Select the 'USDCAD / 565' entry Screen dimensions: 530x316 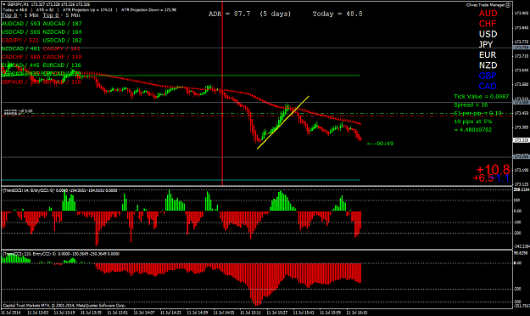click(x=21, y=31)
